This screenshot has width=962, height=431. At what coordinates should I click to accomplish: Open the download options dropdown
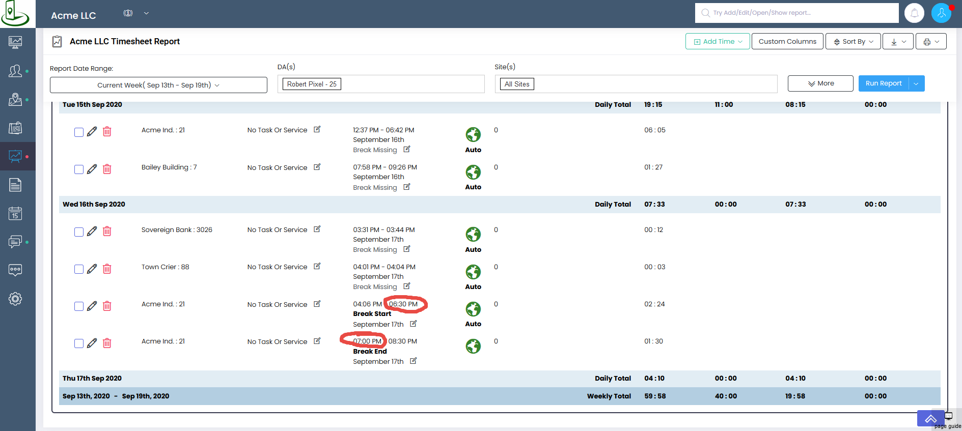[x=898, y=42]
